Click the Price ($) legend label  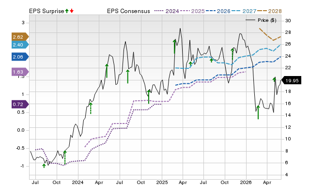[x=267, y=20]
